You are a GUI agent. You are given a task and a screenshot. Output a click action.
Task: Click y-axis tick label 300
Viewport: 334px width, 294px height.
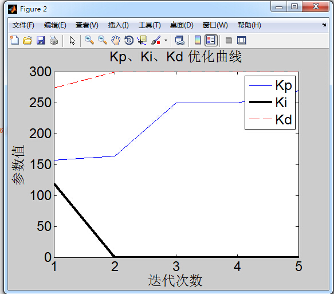pyautogui.click(x=41, y=72)
